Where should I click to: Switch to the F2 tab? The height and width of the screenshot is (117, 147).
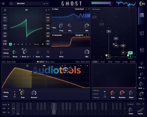coord(83,62)
